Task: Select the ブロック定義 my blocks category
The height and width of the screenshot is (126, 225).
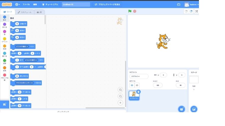Action: coord(5,77)
